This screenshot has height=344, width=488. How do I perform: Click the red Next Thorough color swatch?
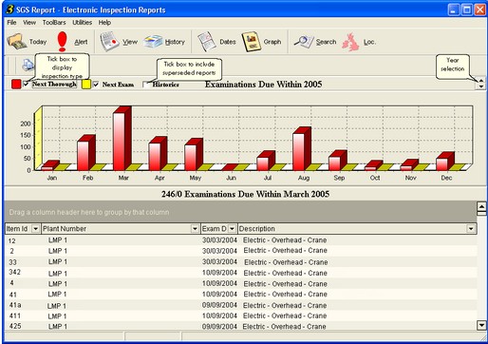pyautogui.click(x=16, y=85)
